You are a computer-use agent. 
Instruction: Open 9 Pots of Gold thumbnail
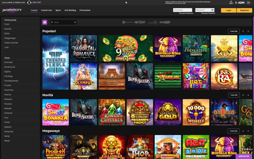pos(126,48)
